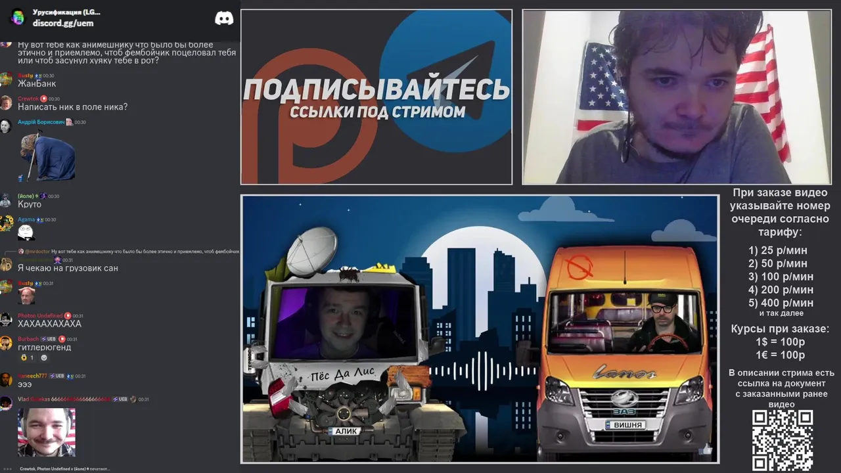The image size is (841, 473).
Task: Click the red badge next to Crewtok
Action: (44, 99)
